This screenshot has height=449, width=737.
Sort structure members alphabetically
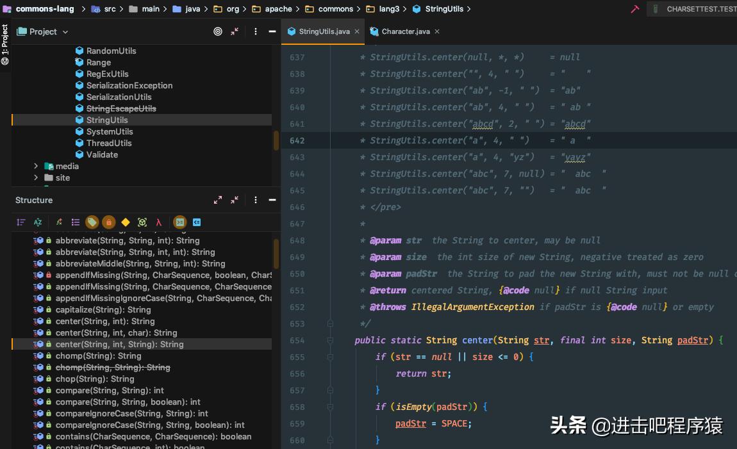(38, 222)
